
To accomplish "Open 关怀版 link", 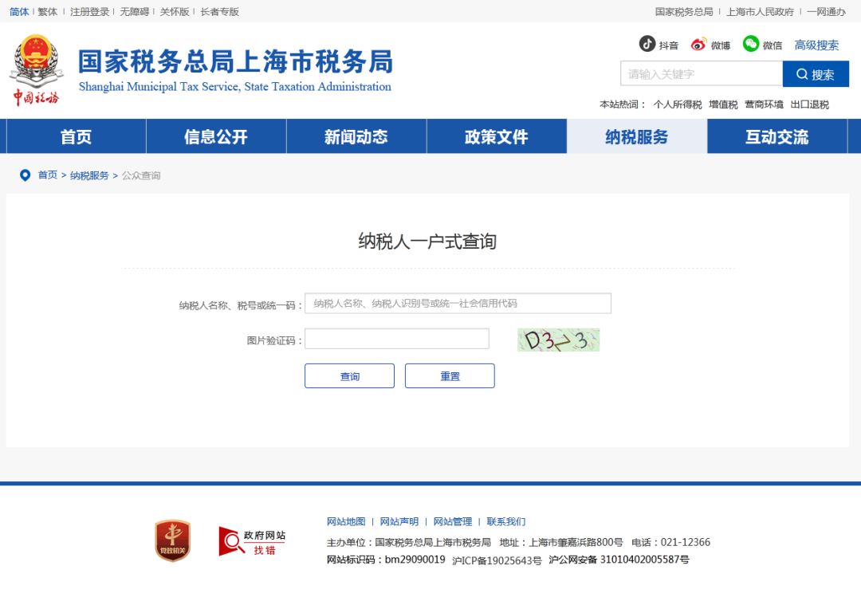I will (x=175, y=11).
